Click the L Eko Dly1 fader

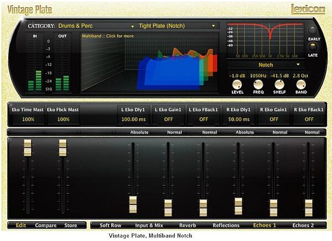(x=133, y=204)
